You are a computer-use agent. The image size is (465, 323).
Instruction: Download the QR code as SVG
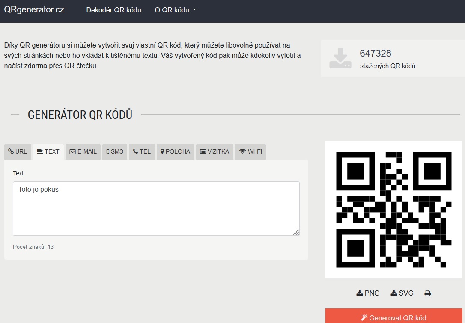click(402, 293)
